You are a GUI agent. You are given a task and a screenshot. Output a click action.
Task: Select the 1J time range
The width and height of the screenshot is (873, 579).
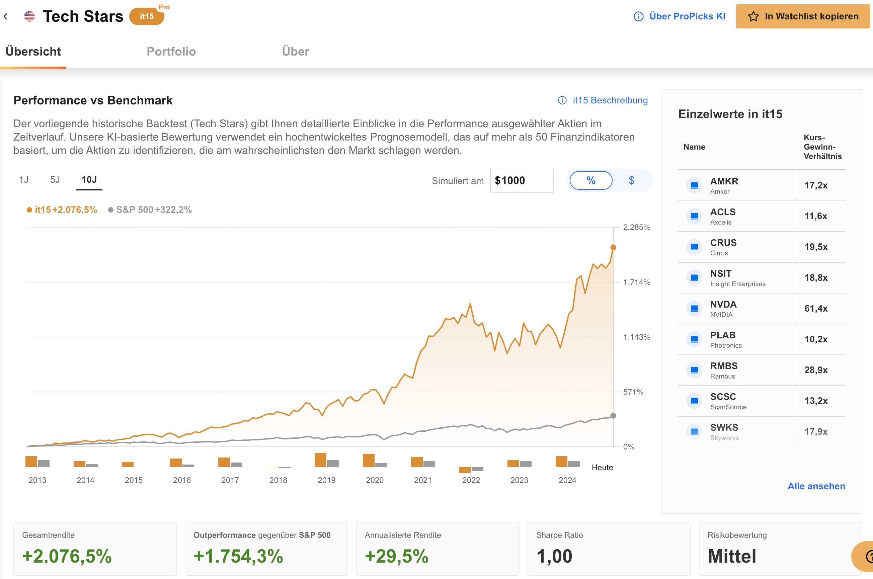24,180
